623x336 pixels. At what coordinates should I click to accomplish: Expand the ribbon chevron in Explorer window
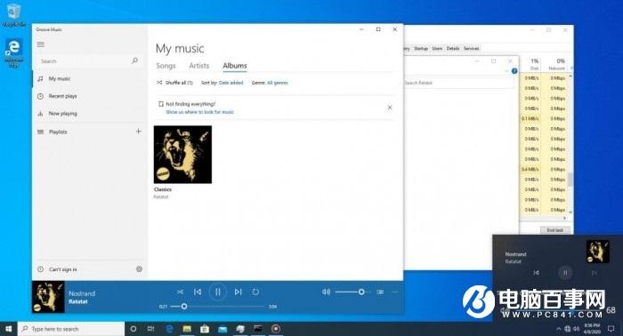(506, 71)
